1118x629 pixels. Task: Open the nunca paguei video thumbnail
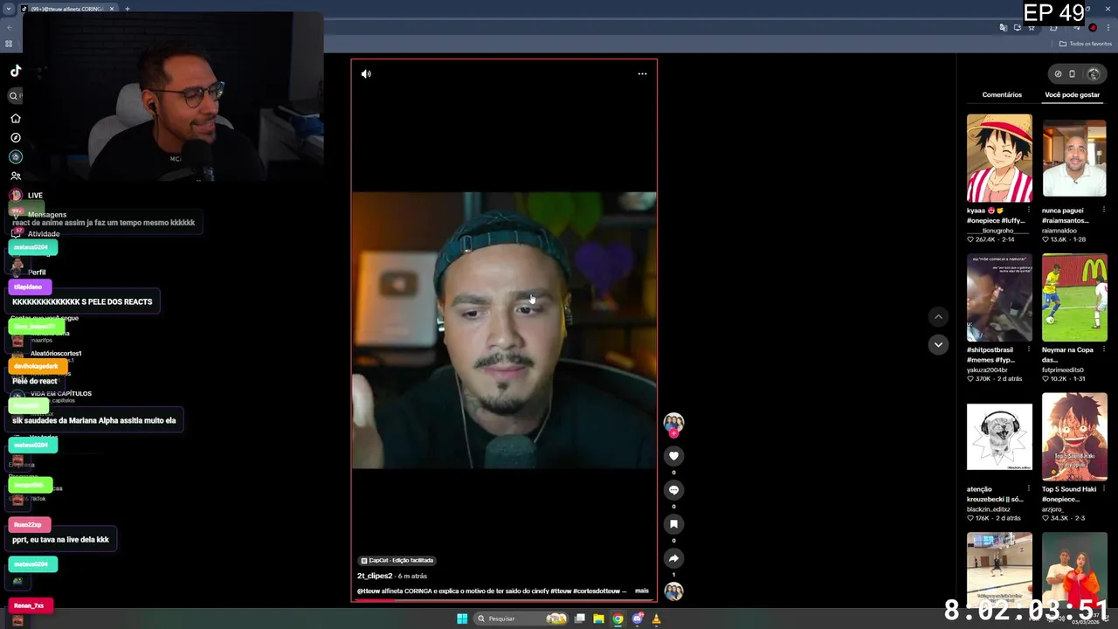1074,158
